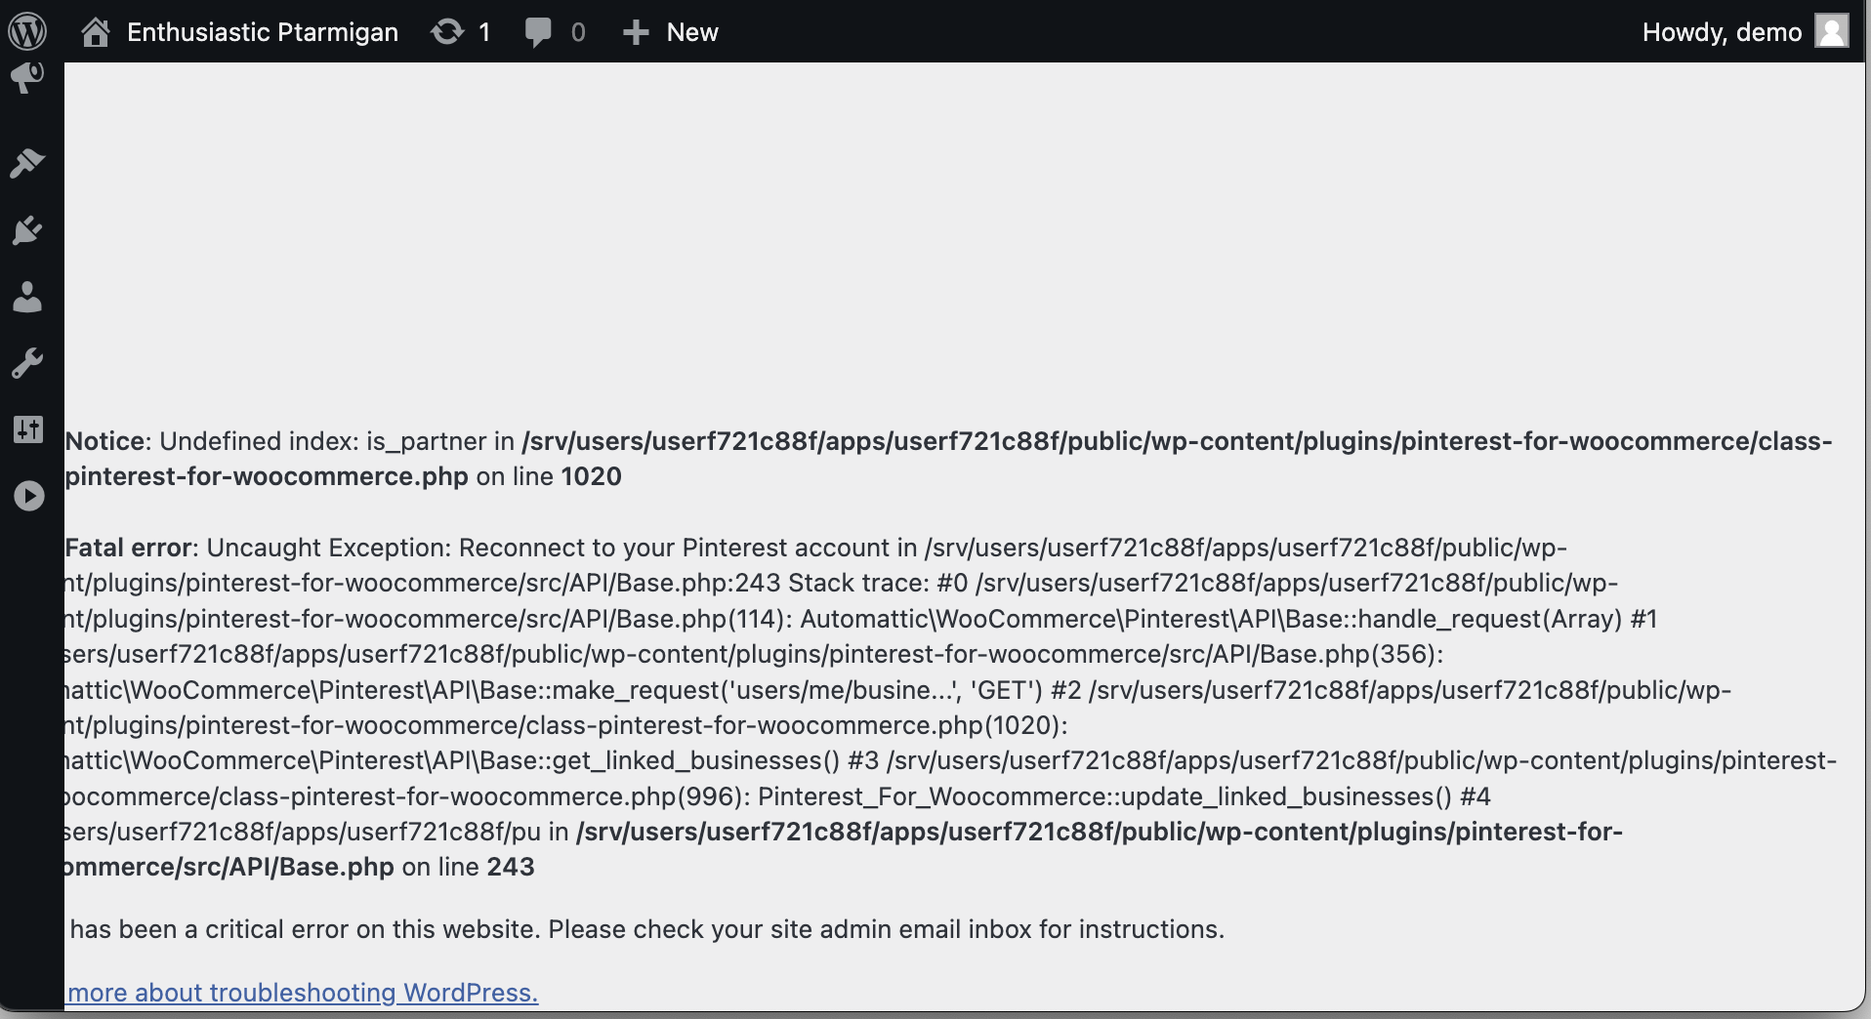Click the plus icon to create new content
The image size is (1871, 1019).
point(635,30)
